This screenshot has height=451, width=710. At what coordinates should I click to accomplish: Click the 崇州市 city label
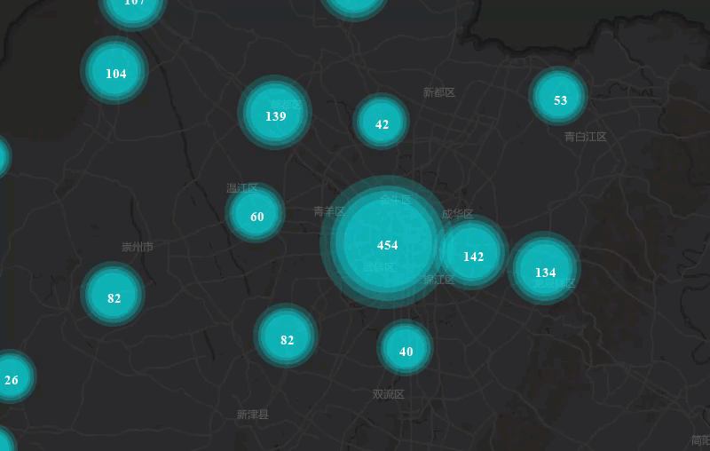tap(138, 247)
